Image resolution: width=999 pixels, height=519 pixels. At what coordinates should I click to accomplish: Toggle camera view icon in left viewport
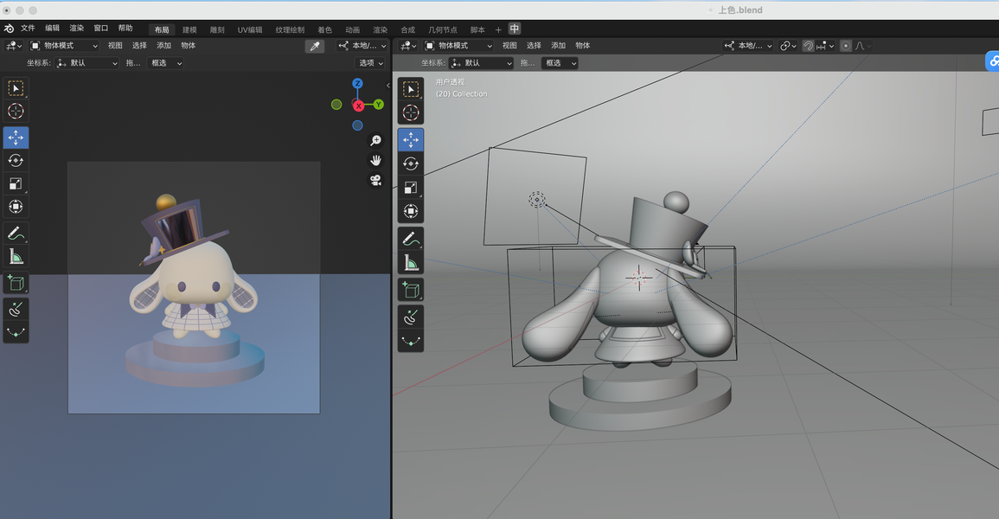click(376, 180)
